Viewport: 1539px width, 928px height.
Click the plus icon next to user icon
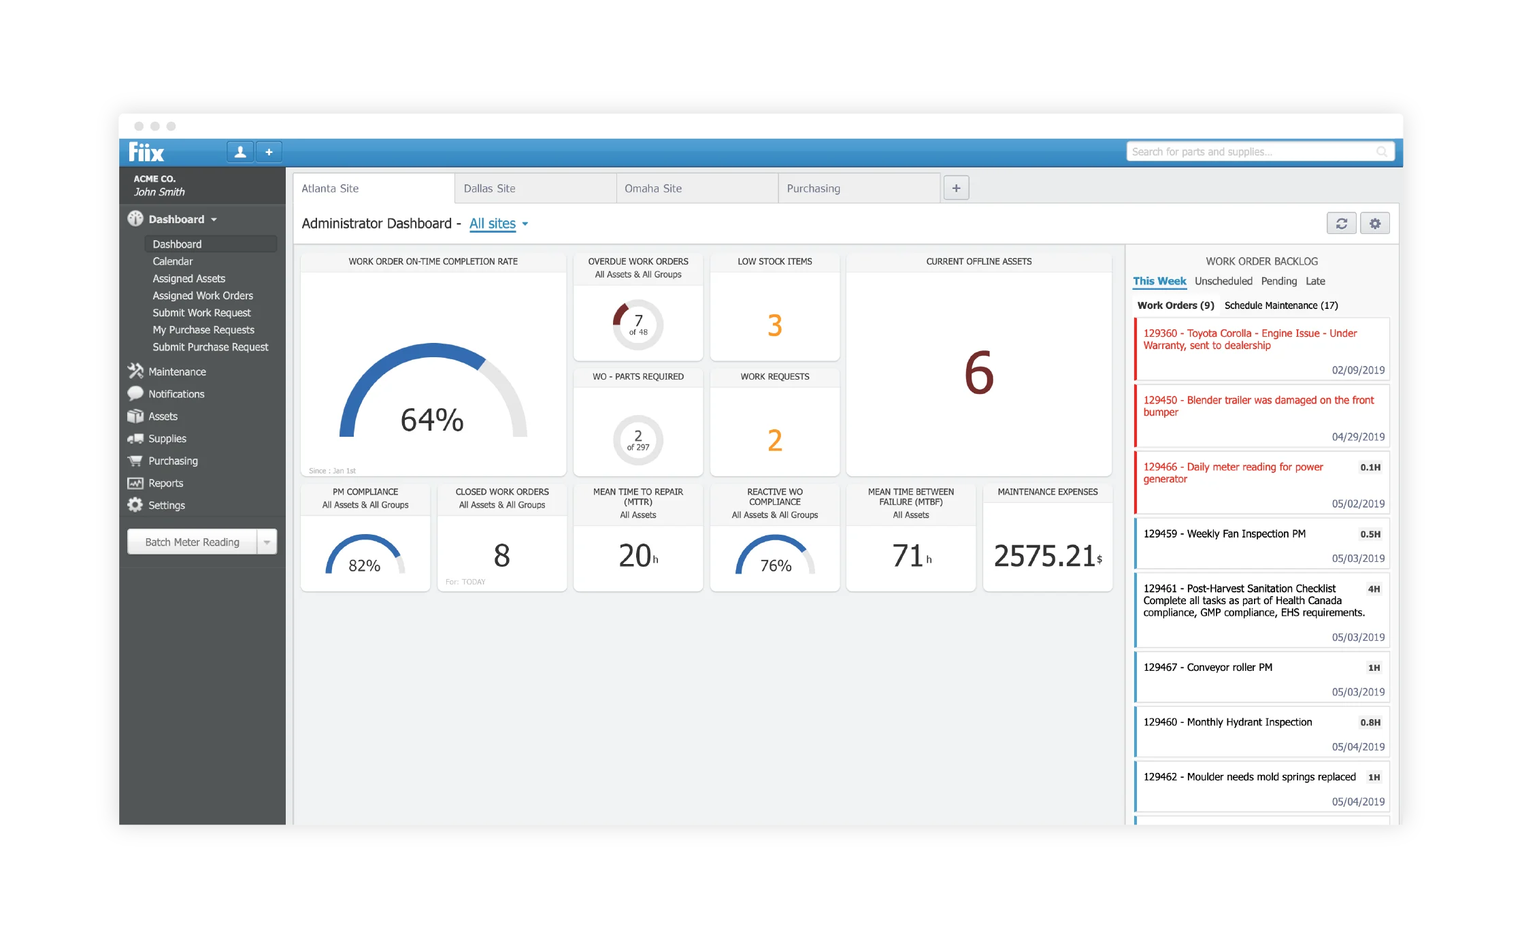pos(269,152)
